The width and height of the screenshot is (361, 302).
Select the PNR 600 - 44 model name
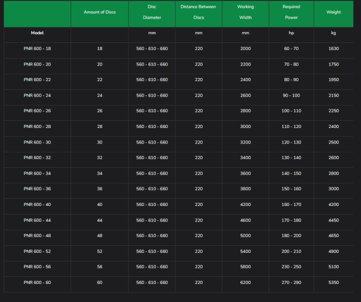coord(37,220)
